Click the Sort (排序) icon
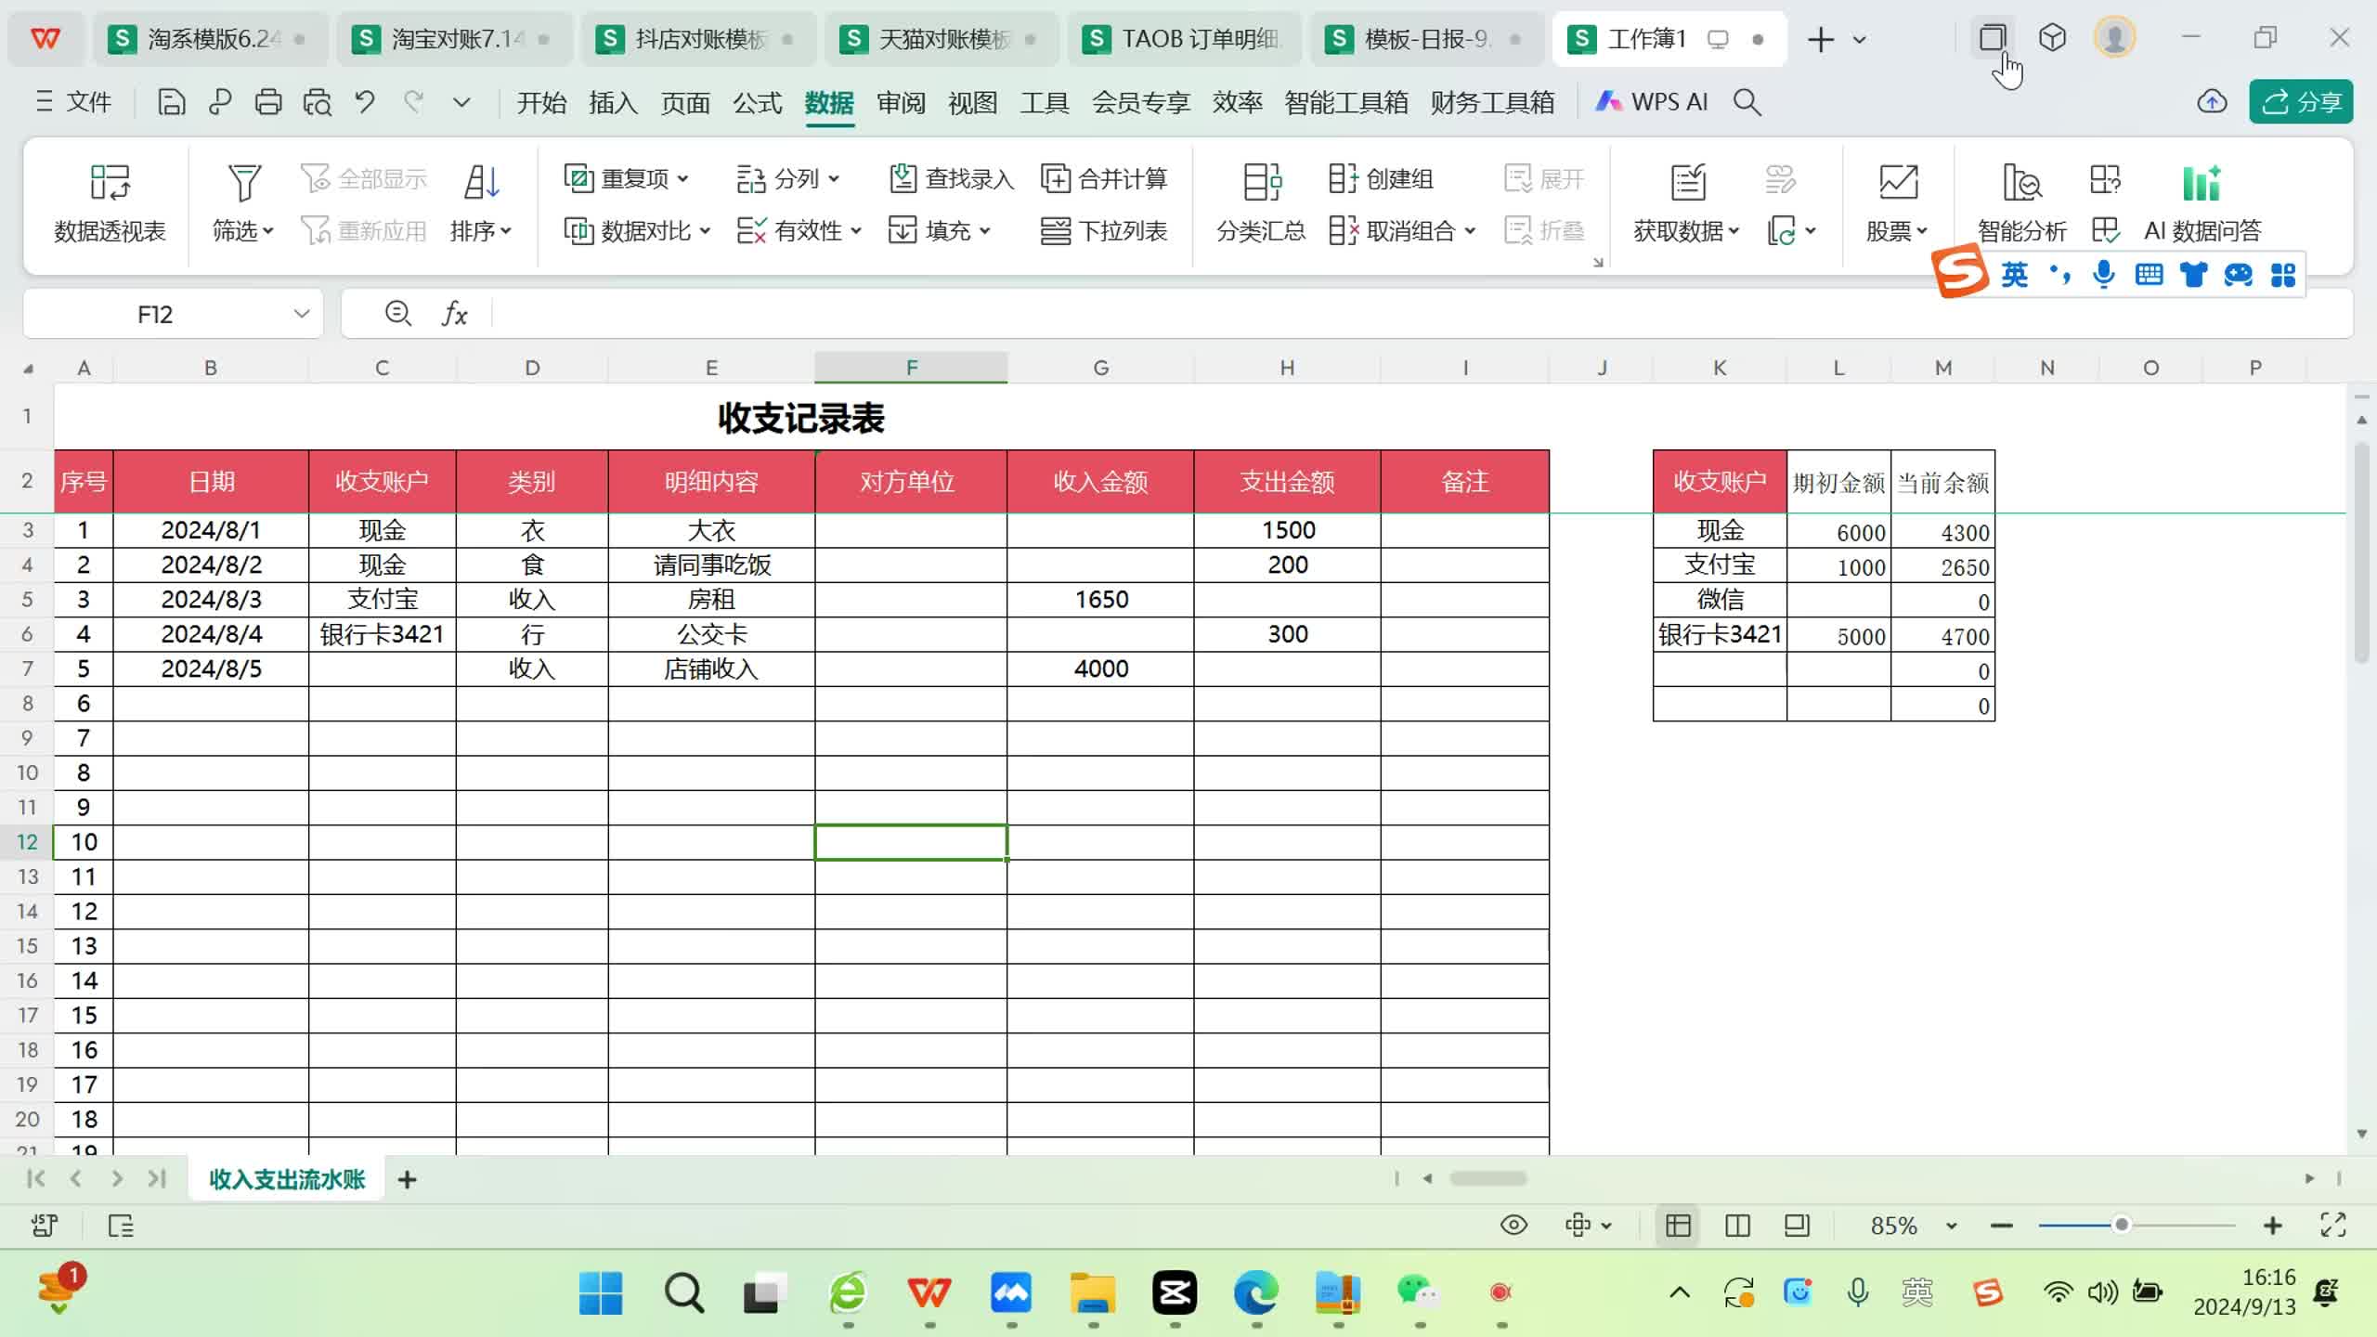The image size is (2377, 1337). click(482, 182)
